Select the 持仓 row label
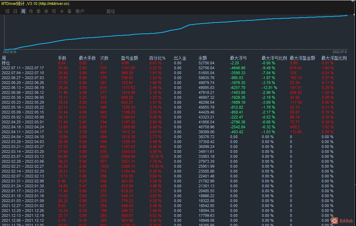 coord(6,63)
